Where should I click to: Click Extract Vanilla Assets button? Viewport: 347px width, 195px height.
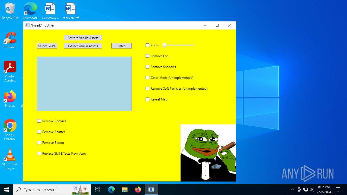click(x=83, y=46)
